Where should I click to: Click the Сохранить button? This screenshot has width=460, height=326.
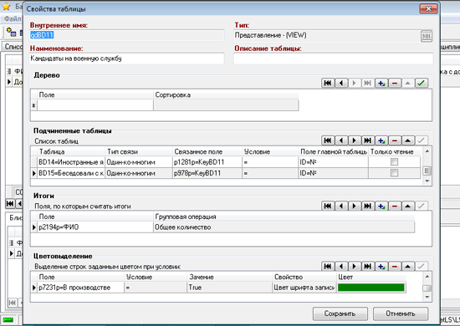click(x=340, y=313)
